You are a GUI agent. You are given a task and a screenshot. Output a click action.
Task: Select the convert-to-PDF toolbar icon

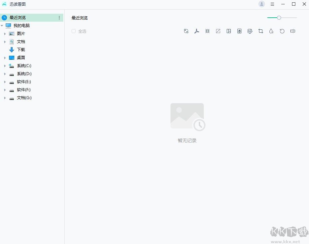(197, 31)
